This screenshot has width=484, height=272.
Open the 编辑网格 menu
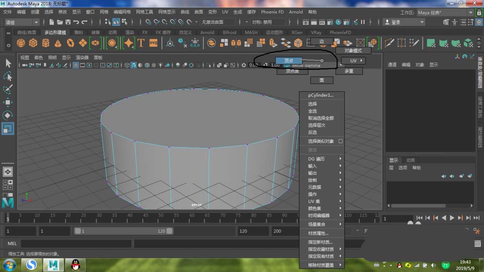[x=122, y=12]
